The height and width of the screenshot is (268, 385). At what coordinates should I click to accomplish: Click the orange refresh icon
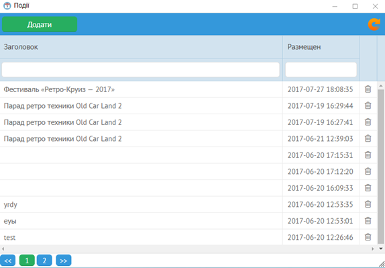[374, 24]
